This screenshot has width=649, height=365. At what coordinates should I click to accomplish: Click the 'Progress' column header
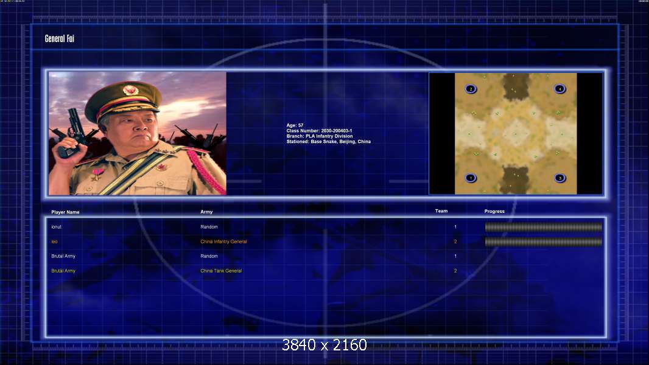click(x=494, y=211)
